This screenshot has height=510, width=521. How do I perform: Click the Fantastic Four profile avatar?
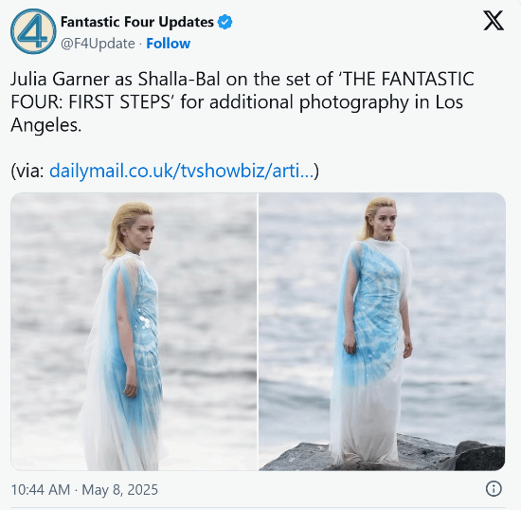click(33, 31)
